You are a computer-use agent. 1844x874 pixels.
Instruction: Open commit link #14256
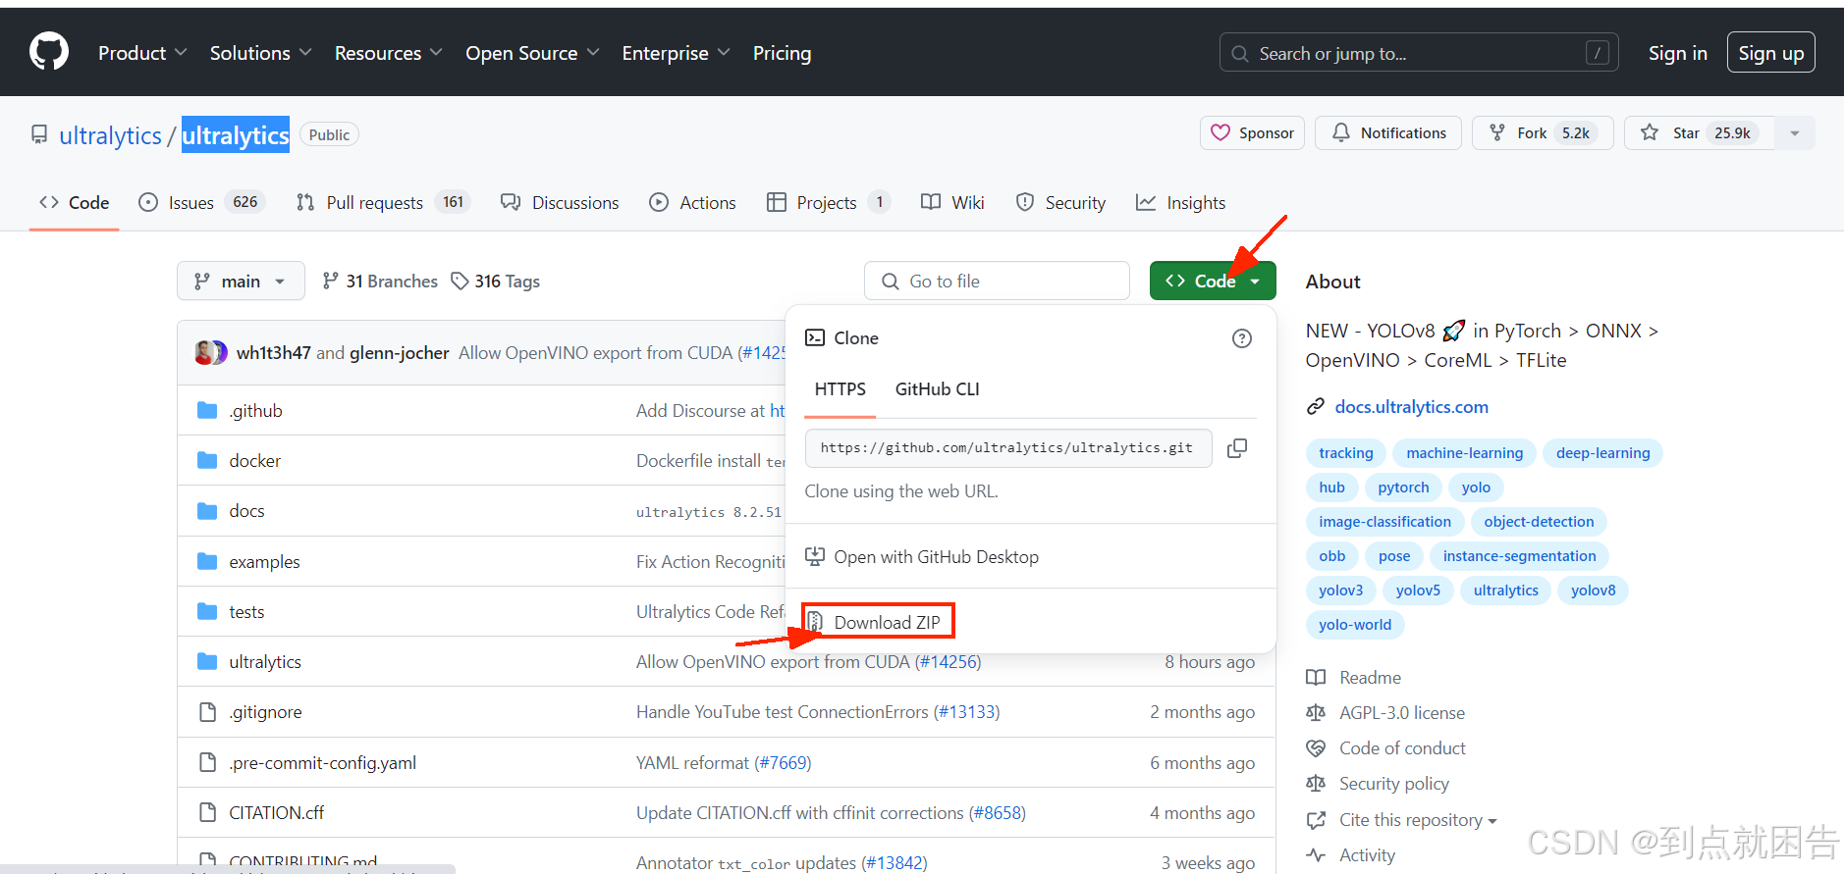pyautogui.click(x=948, y=662)
